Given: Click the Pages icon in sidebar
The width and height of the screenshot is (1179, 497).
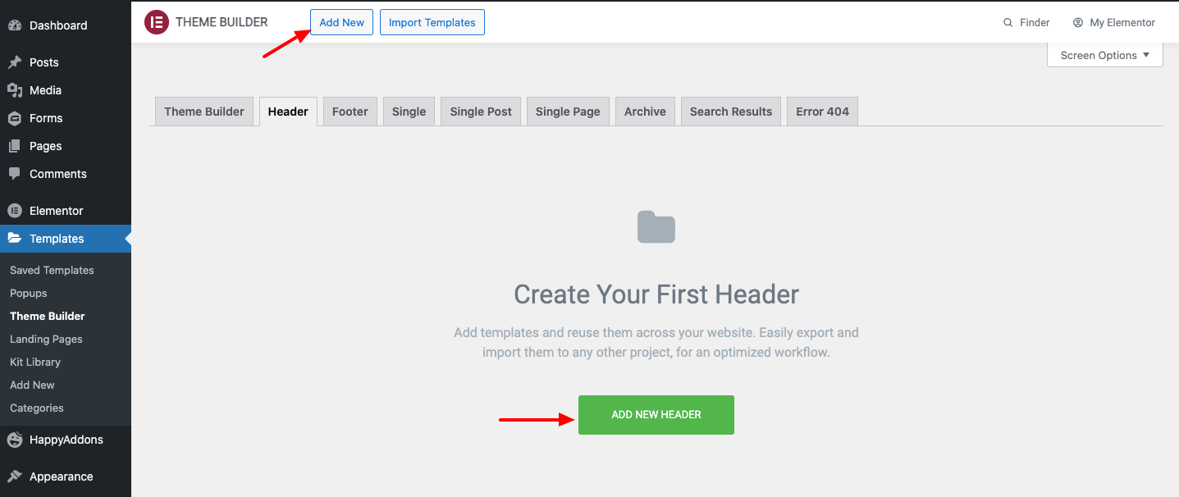Looking at the screenshot, I should 15,146.
